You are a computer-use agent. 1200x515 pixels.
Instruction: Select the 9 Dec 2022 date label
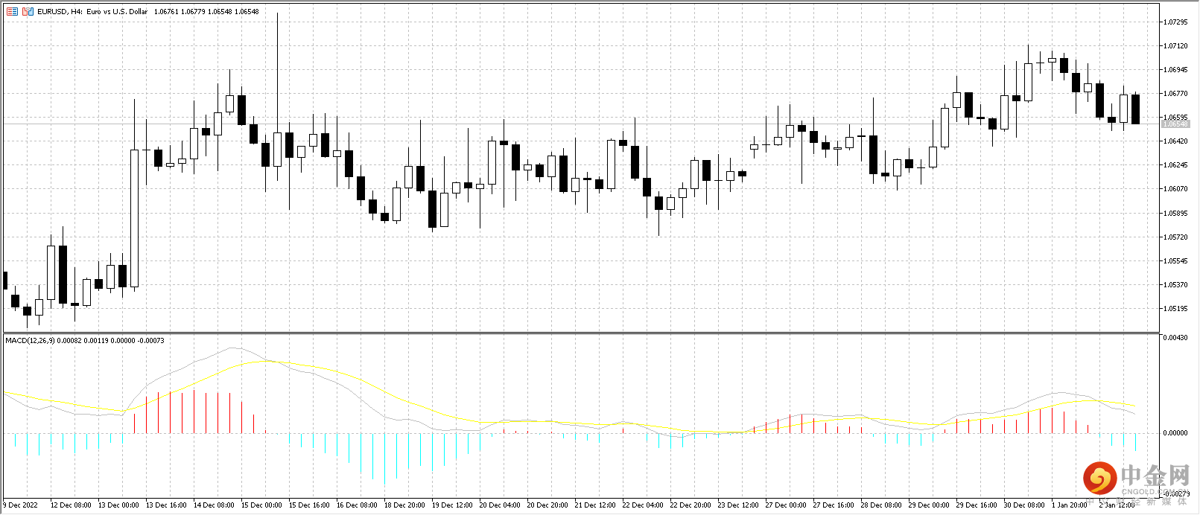(21, 505)
